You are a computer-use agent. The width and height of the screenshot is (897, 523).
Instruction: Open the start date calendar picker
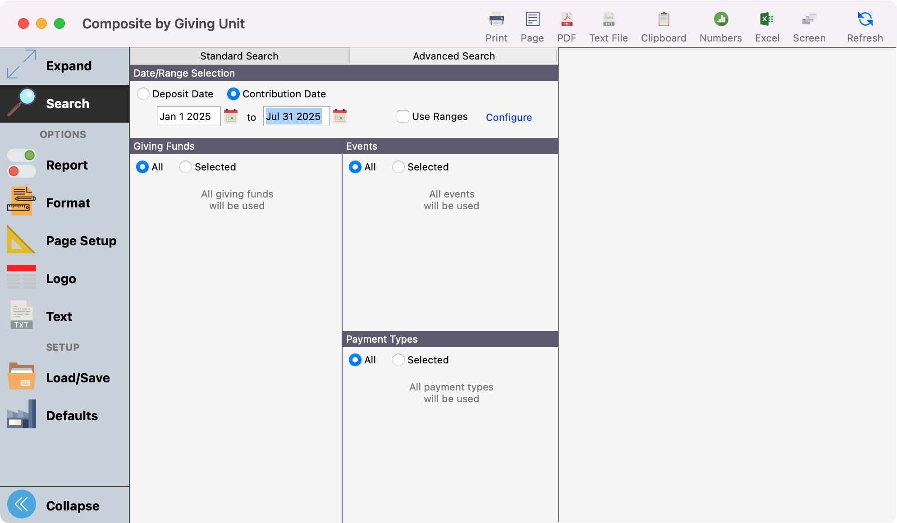pos(230,116)
